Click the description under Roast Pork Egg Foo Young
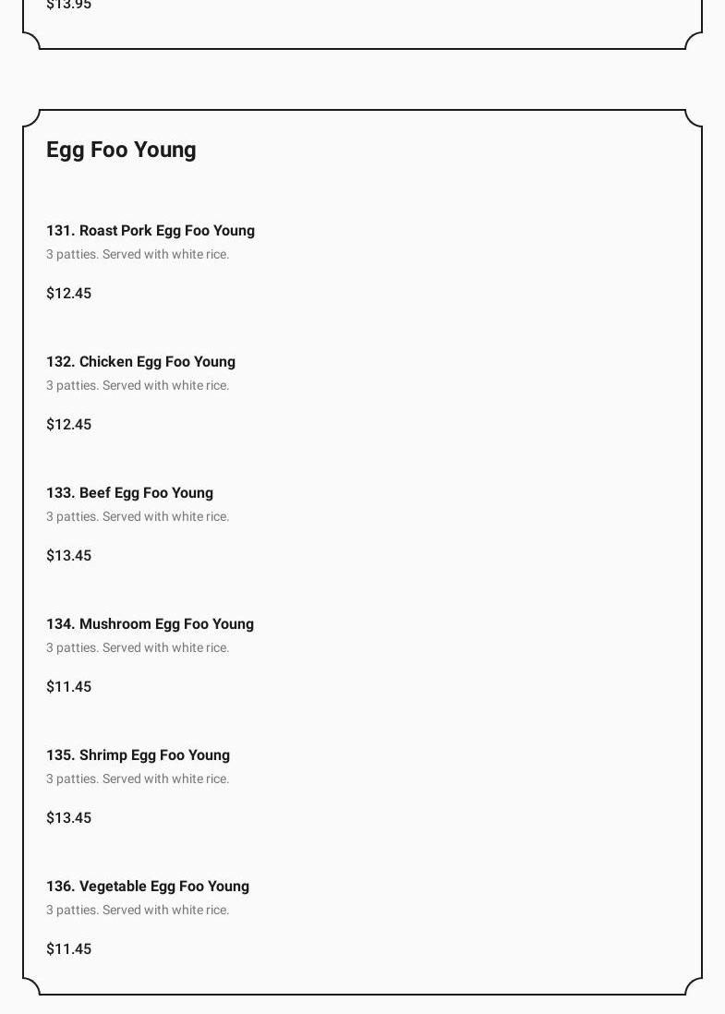This screenshot has width=725, height=1014. (x=138, y=255)
